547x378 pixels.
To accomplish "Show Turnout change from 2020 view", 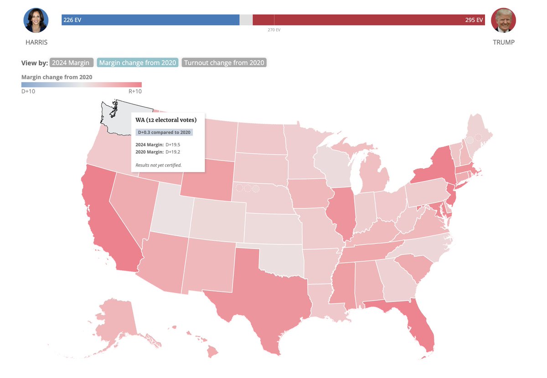I will click(x=224, y=63).
